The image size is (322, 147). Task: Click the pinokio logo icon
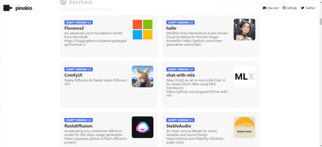(8, 8)
